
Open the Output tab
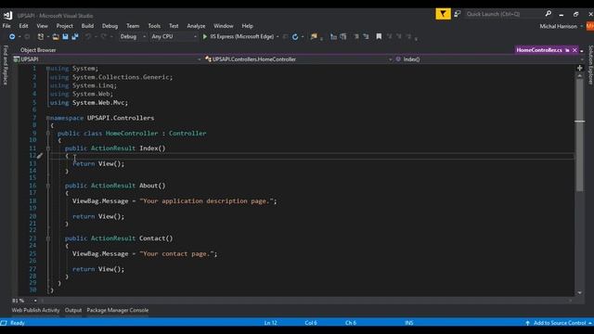click(x=73, y=310)
